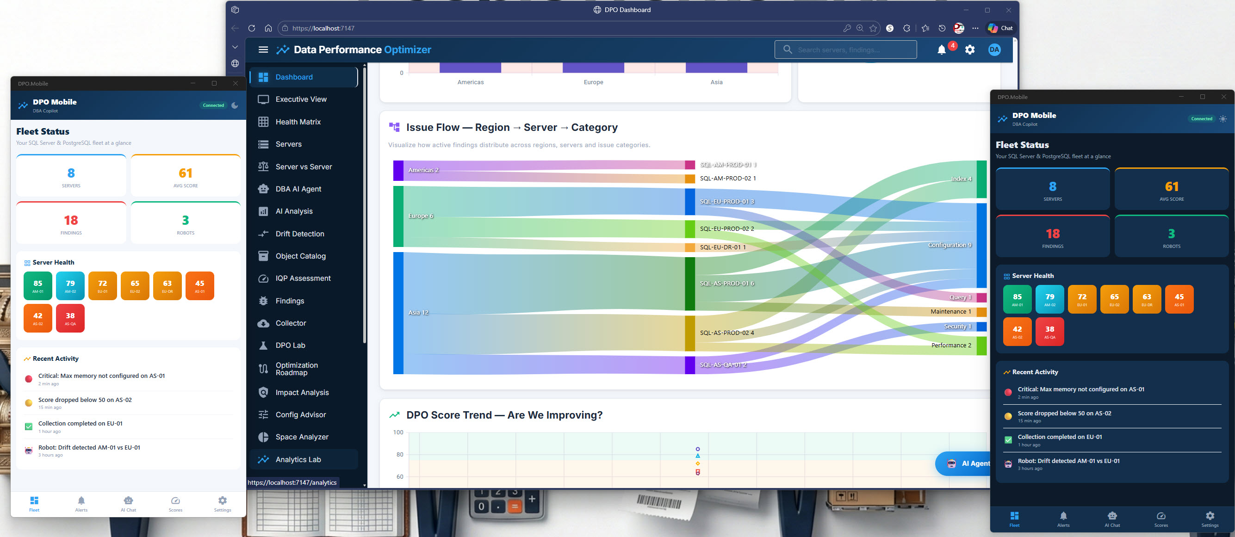This screenshot has width=1235, height=537.
Task: Open Space Analyzer from sidebar
Action: (x=302, y=437)
